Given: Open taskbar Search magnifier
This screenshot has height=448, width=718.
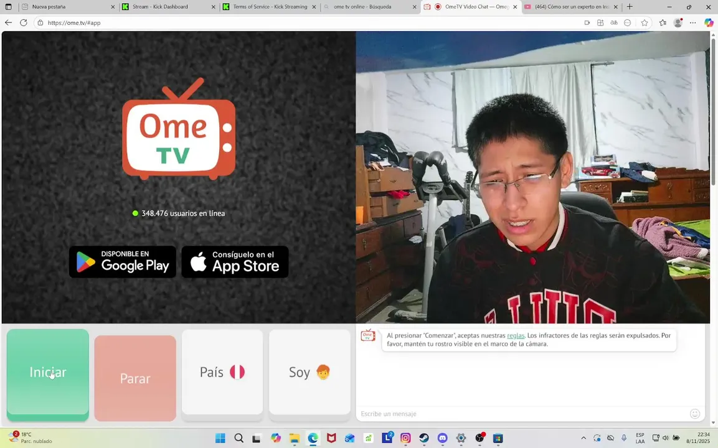Looking at the screenshot, I should click(x=239, y=438).
